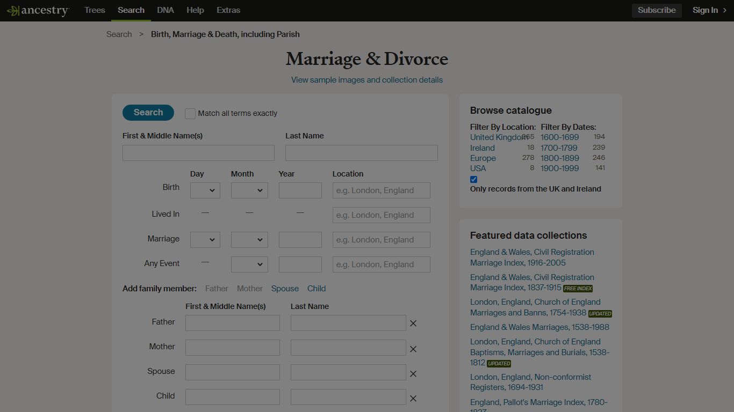The image size is (734, 412).
Task: Click the Sign In link
Action: 705,10
